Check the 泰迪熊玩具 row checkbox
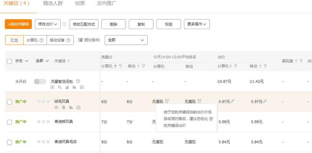 click(9, 122)
